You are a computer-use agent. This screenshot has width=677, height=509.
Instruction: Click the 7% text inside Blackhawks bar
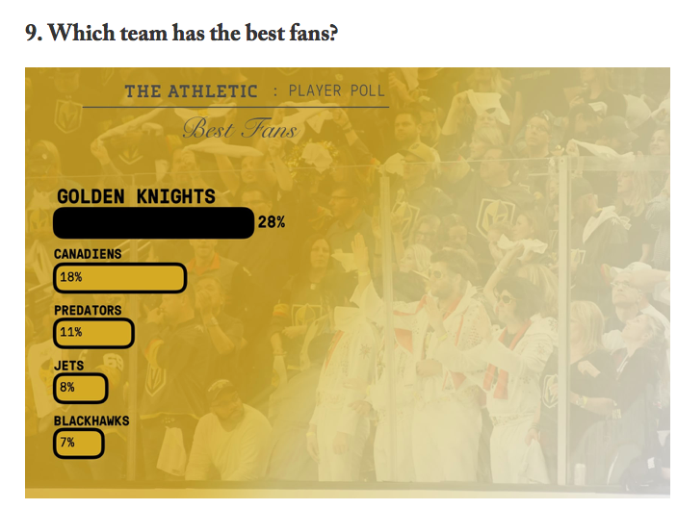pyautogui.click(x=67, y=443)
